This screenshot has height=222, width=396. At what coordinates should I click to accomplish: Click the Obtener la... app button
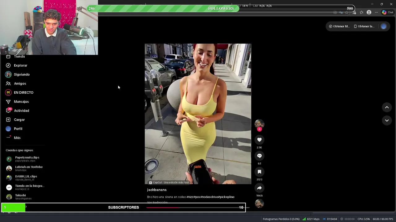(x=364, y=26)
